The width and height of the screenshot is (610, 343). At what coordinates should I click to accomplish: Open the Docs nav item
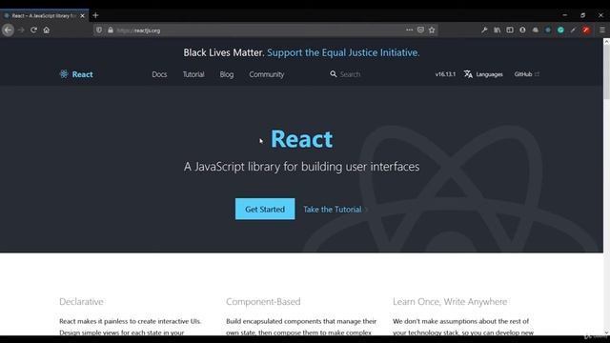[159, 74]
